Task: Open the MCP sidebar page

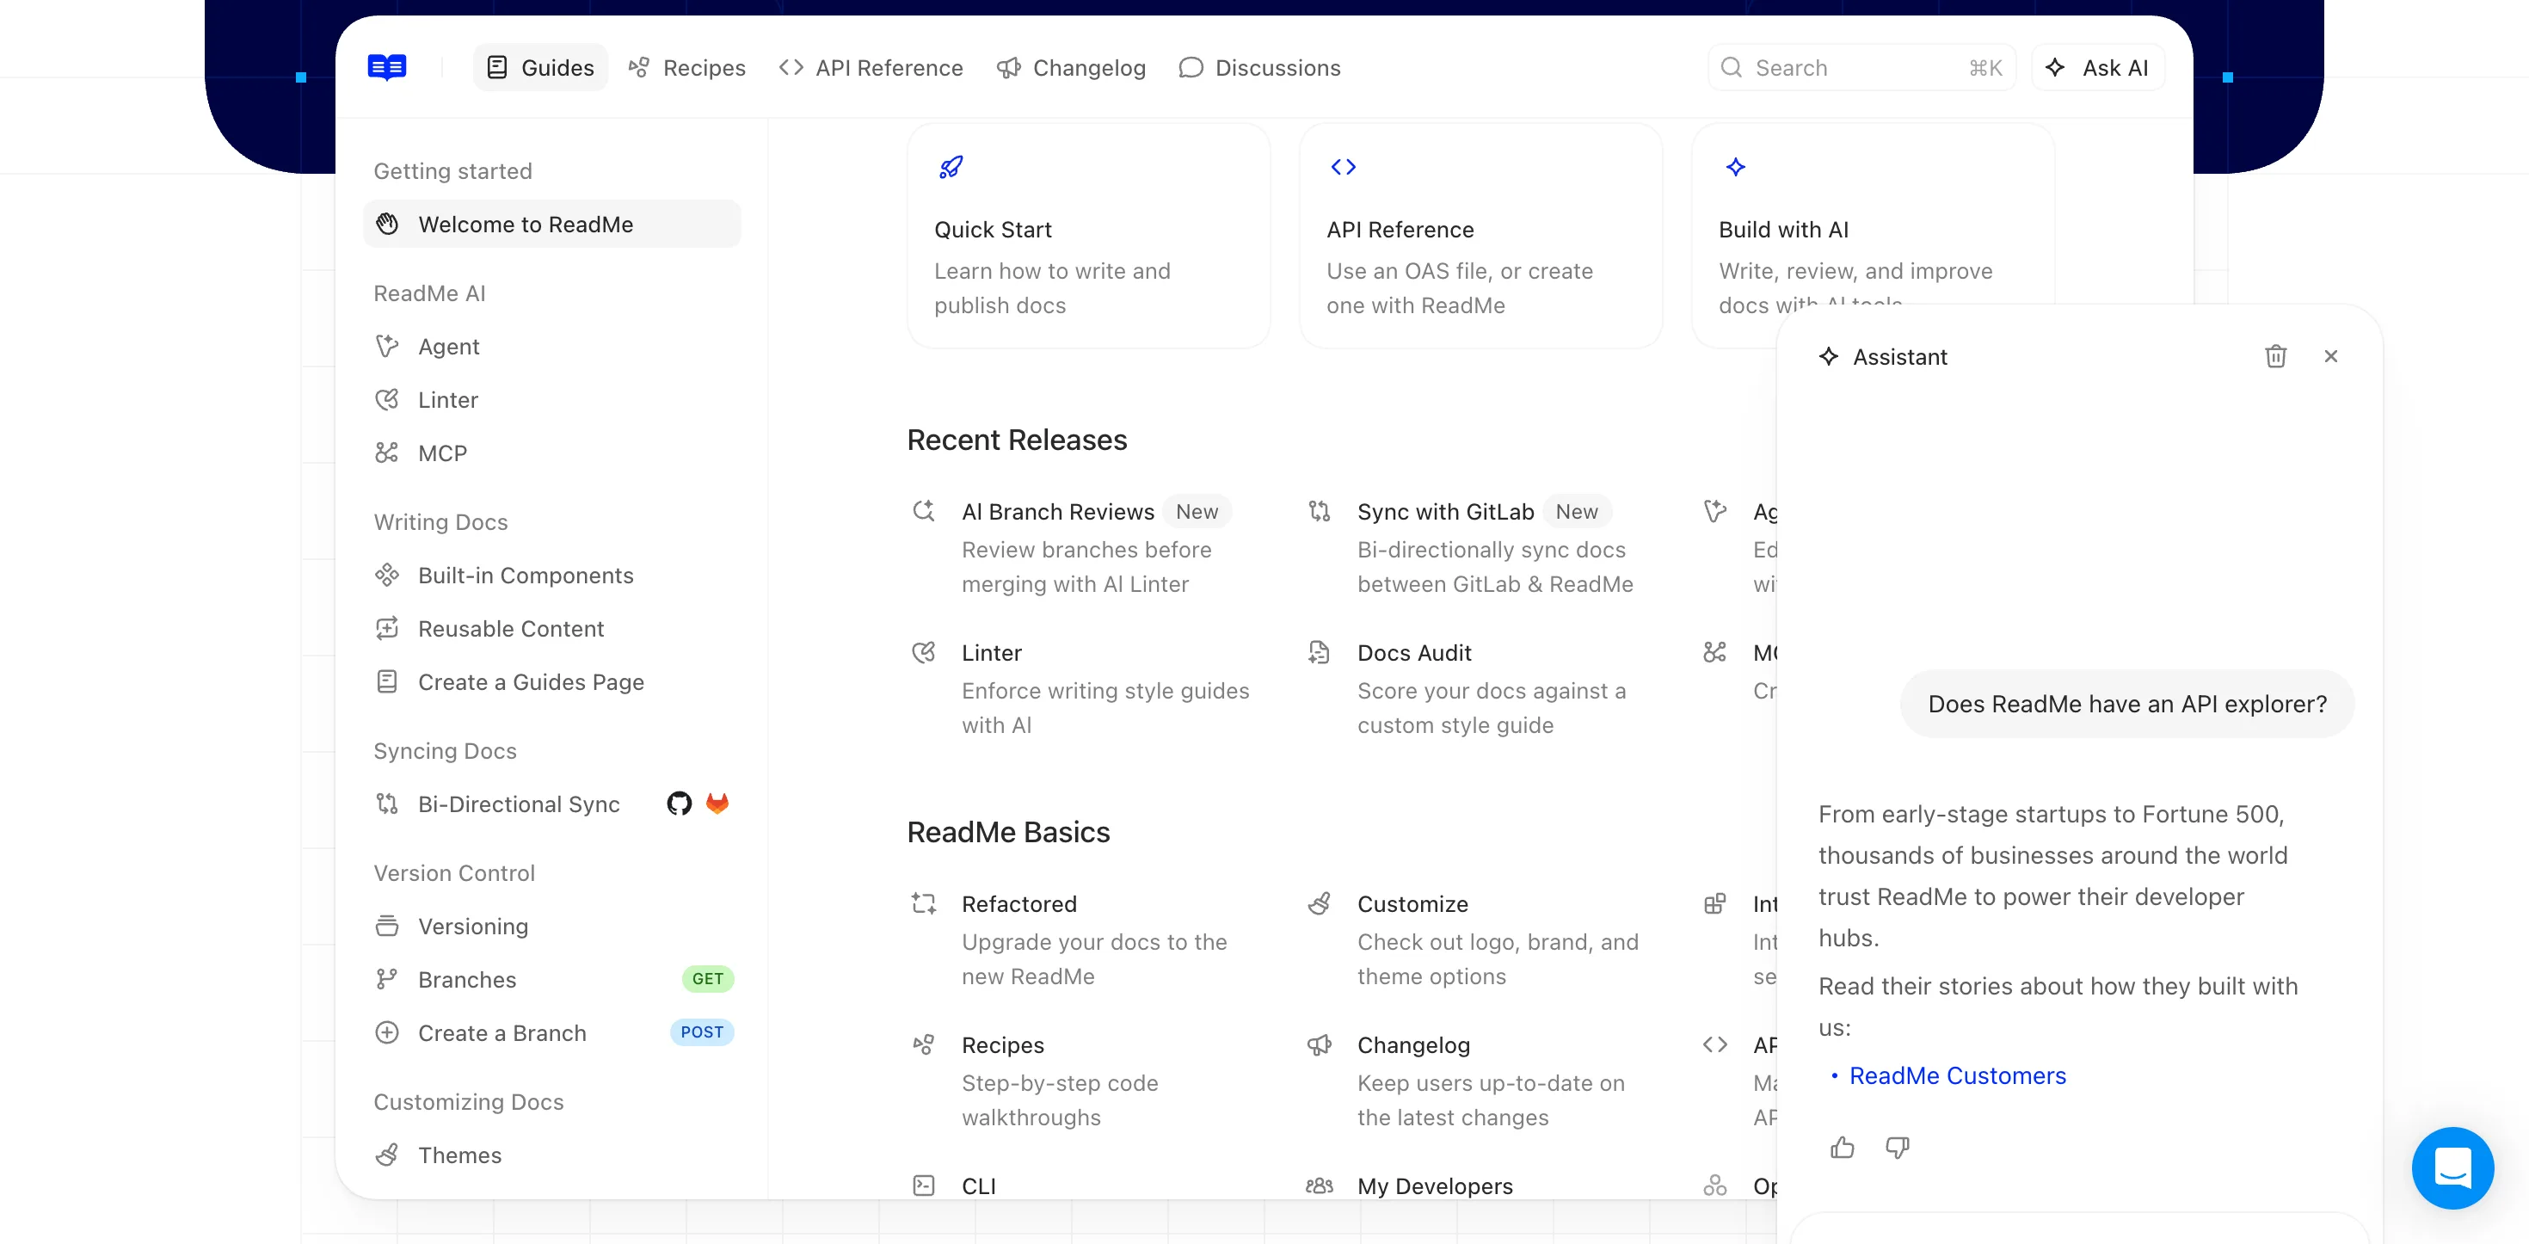Action: click(x=551, y=453)
